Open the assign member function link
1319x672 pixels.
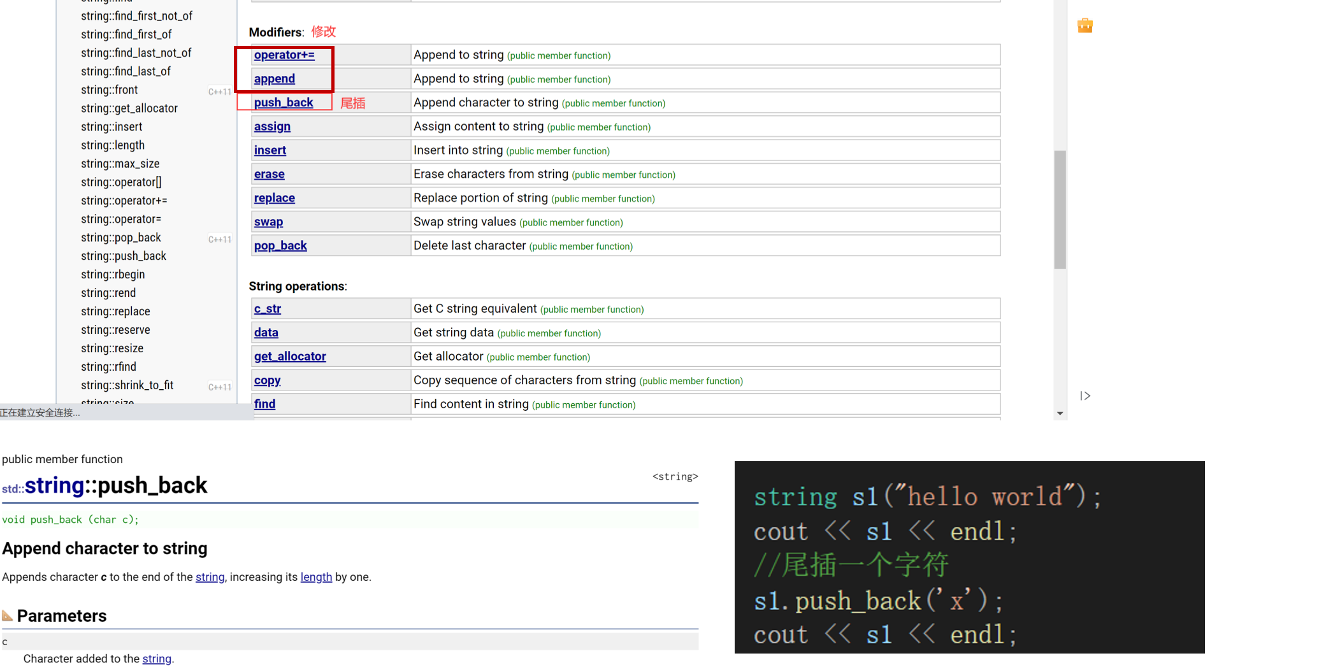272,127
